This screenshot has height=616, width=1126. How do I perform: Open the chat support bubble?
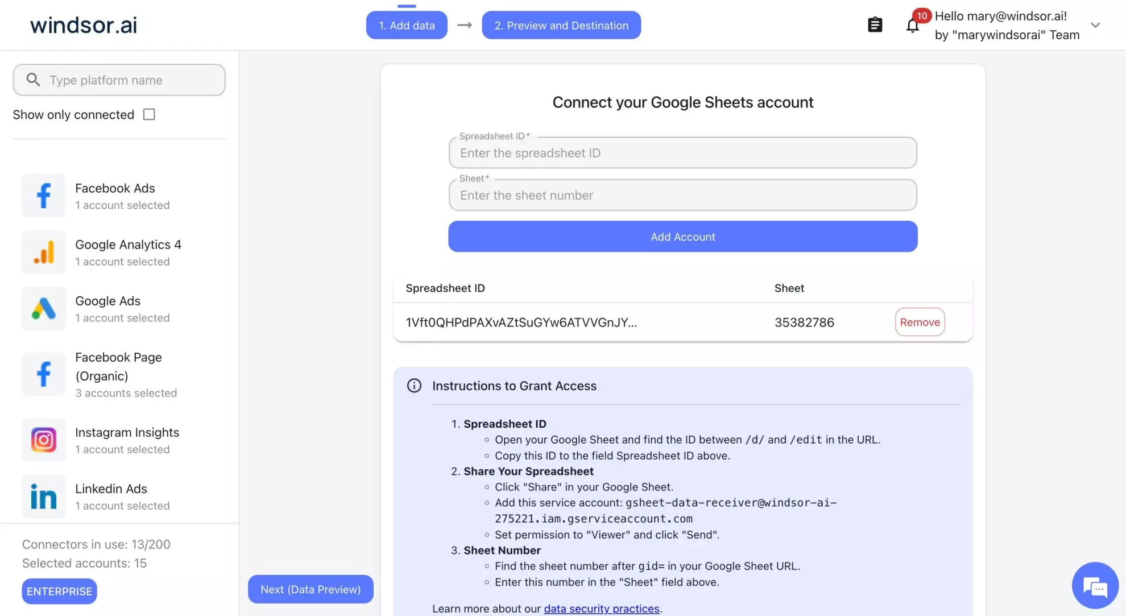[x=1095, y=585]
